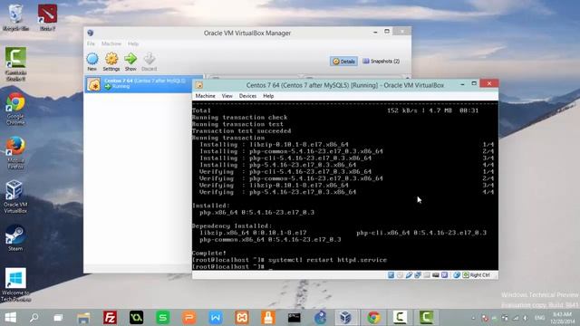Open XAMPP orange icon in taskbar
The image size is (580, 326).
(x=242, y=318)
